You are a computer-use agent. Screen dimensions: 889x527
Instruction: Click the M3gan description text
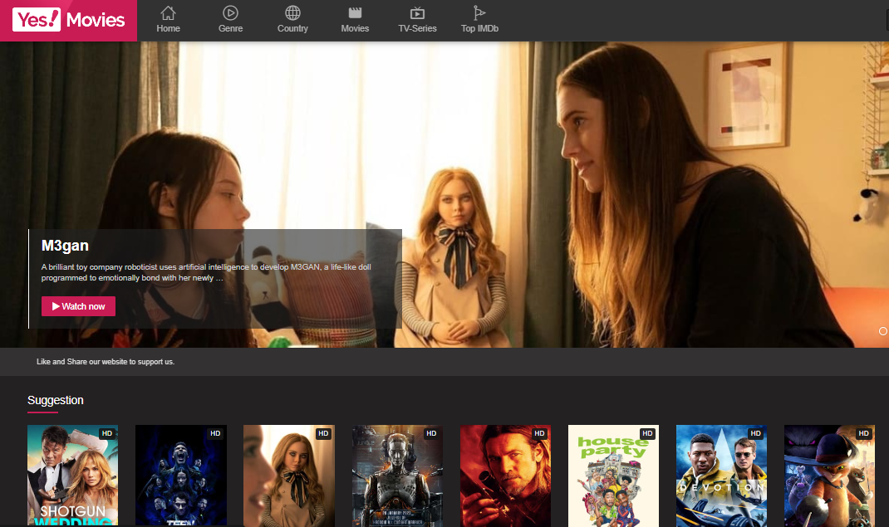click(206, 272)
